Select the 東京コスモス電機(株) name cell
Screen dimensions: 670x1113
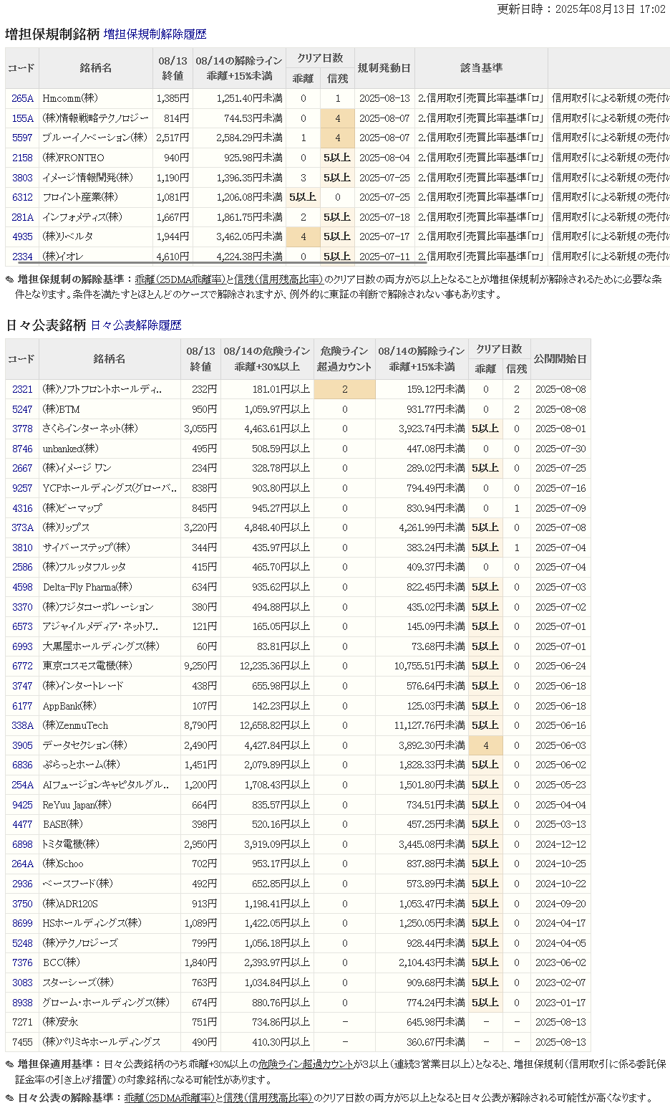pos(110,666)
